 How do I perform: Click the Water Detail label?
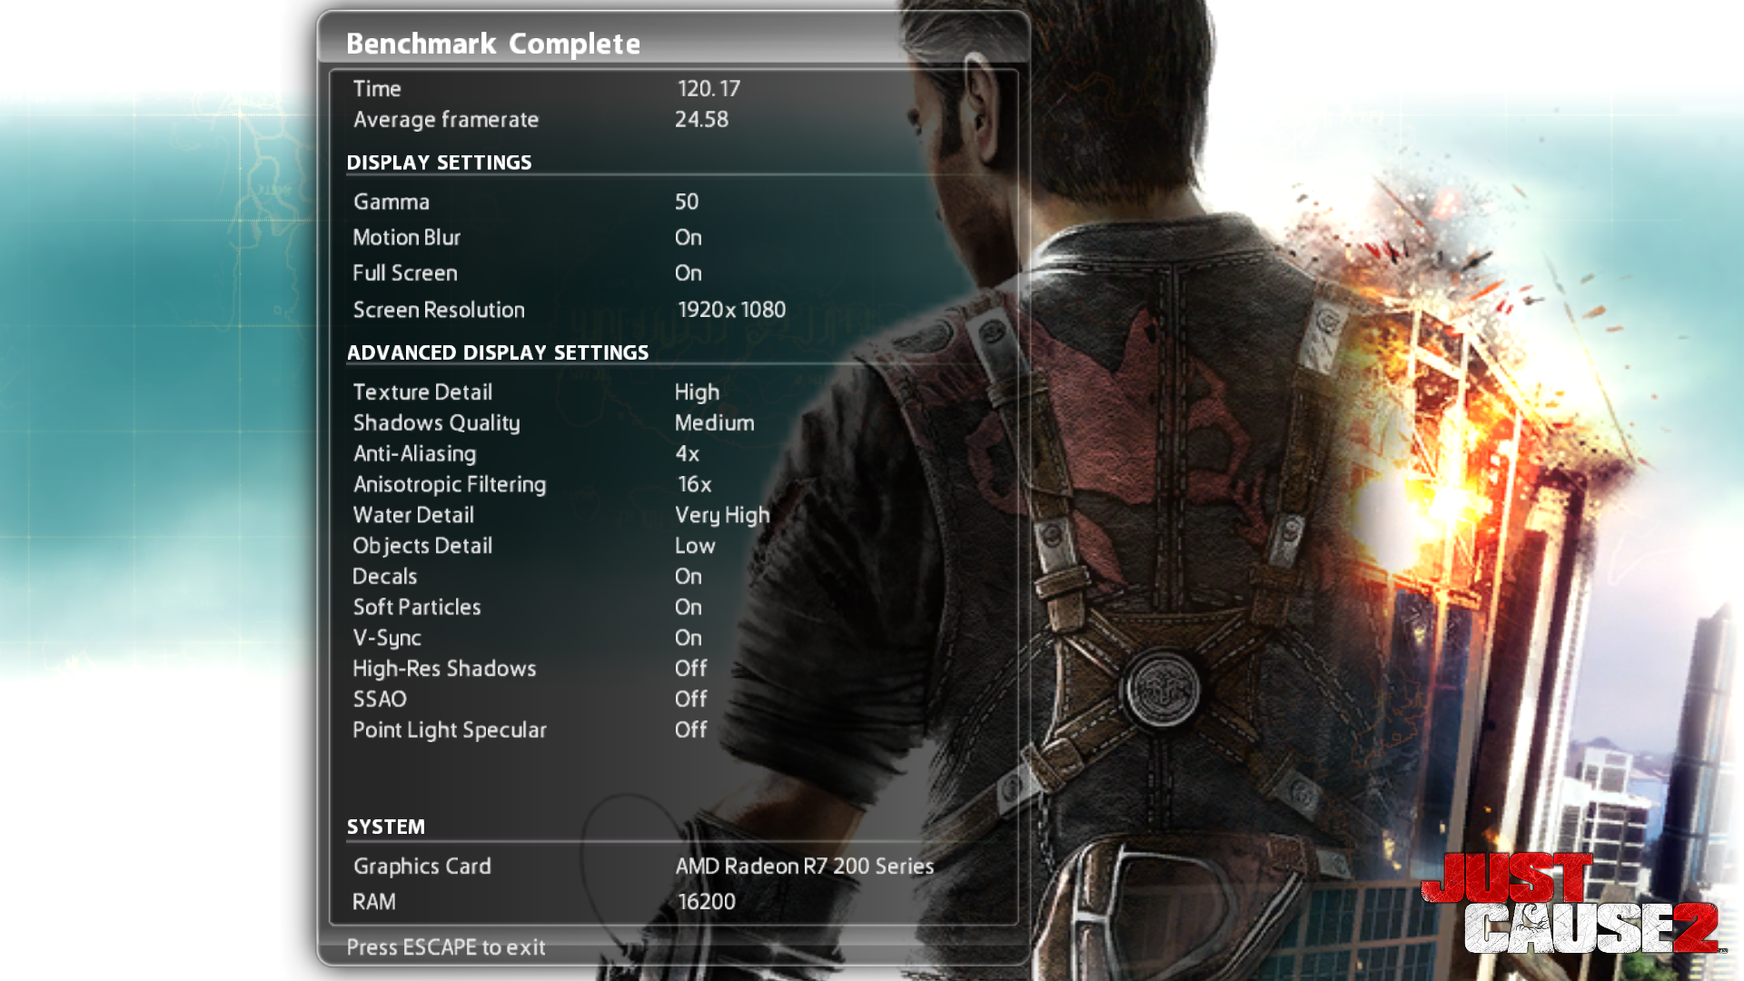point(413,515)
